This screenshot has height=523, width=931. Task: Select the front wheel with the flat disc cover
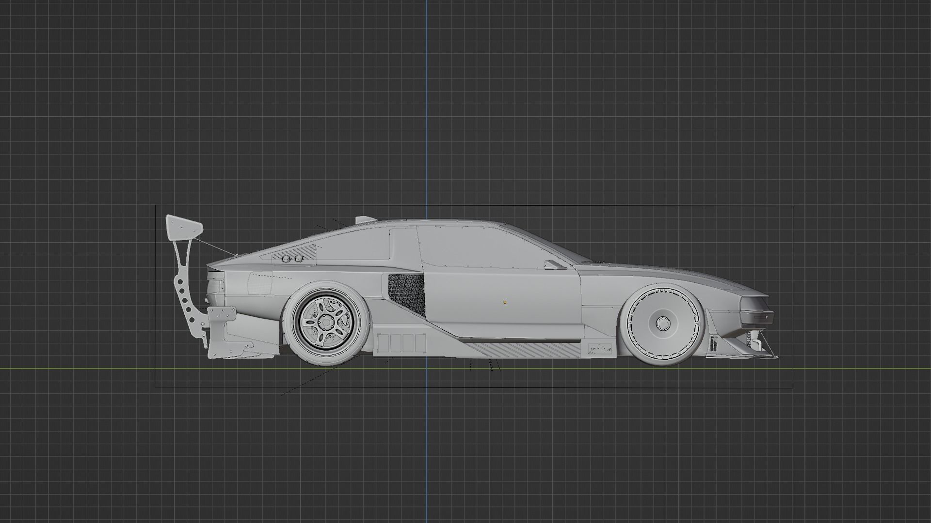[662, 323]
